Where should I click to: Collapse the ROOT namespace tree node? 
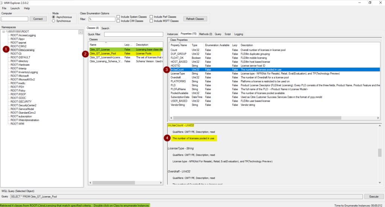pyautogui.click(x=3, y=31)
